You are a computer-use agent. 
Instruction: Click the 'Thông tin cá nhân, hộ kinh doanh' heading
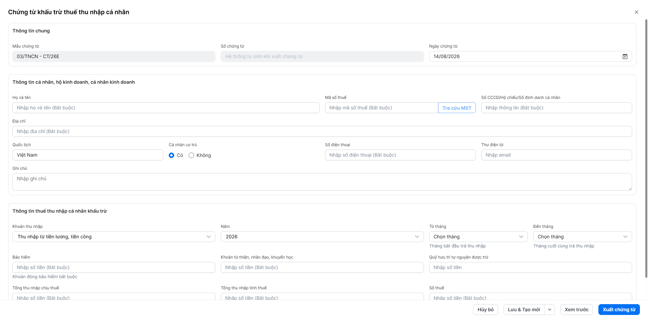[74, 82]
